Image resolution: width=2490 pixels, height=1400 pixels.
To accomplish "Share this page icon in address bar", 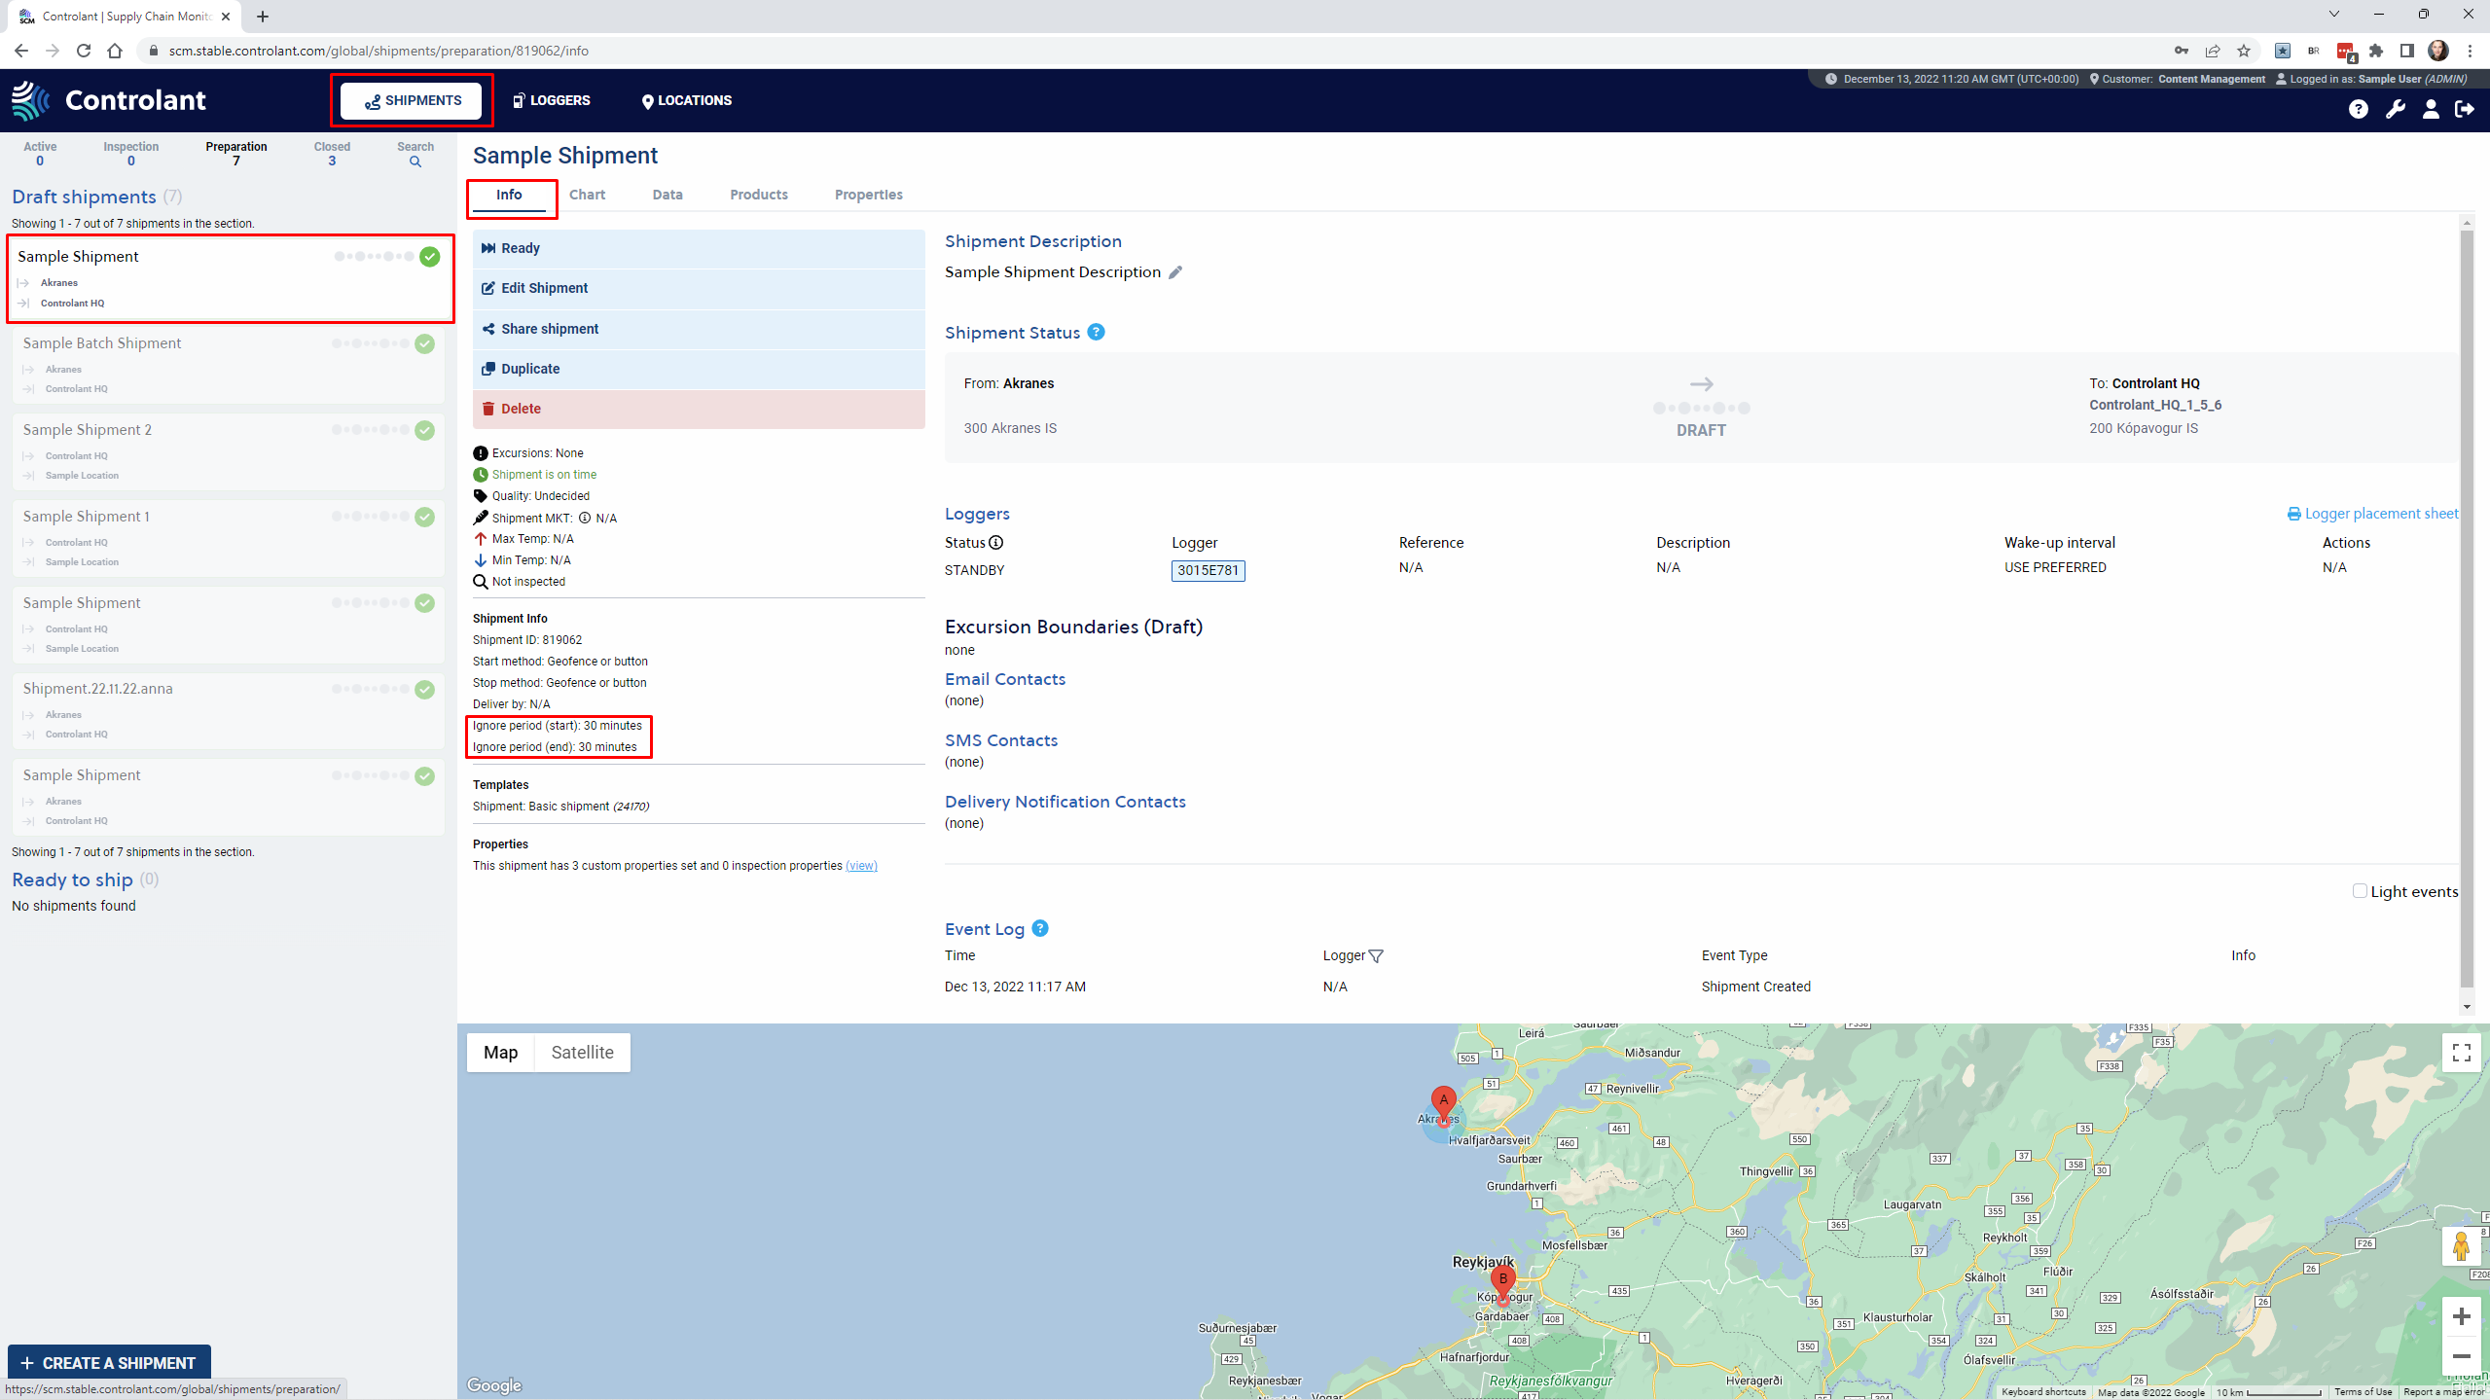I will tap(2213, 51).
